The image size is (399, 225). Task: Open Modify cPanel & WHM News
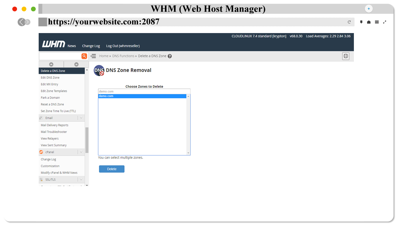pyautogui.click(x=59, y=173)
